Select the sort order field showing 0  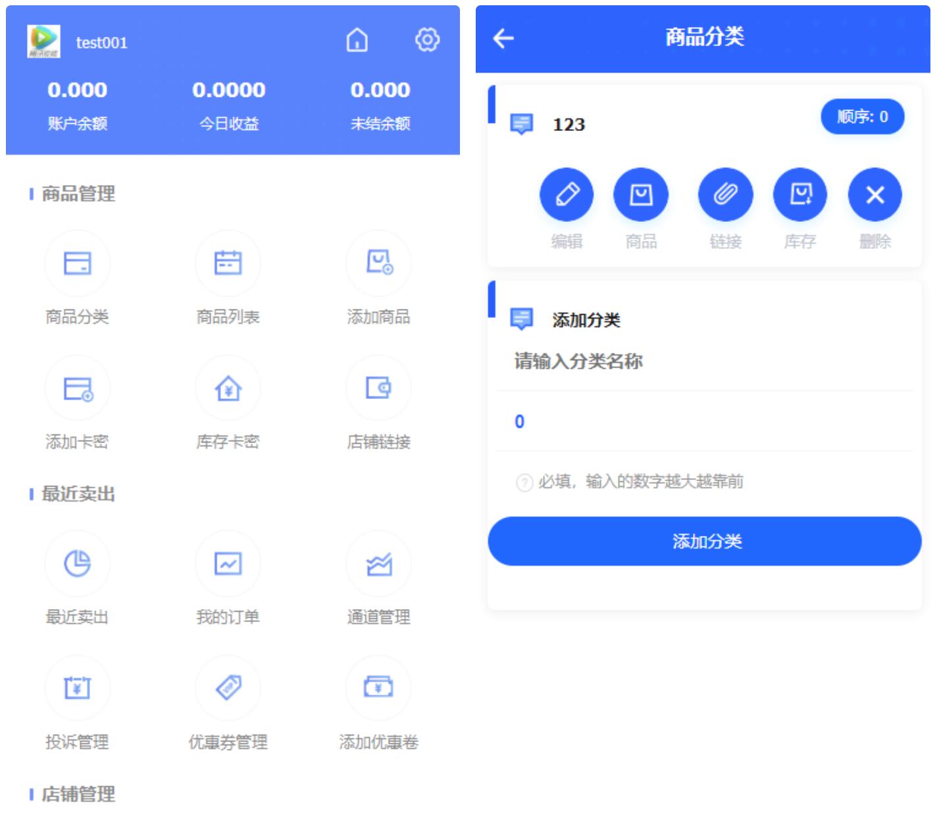[704, 421]
